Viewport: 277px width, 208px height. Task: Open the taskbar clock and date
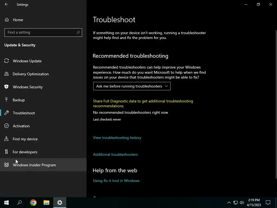pos(254,203)
